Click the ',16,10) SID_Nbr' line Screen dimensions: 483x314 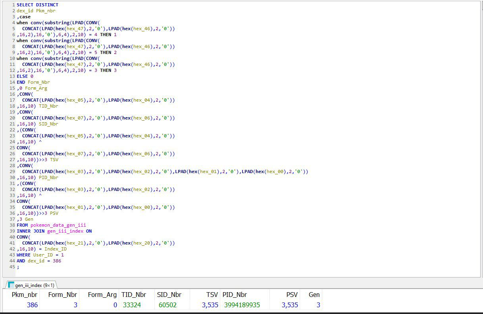point(37,124)
